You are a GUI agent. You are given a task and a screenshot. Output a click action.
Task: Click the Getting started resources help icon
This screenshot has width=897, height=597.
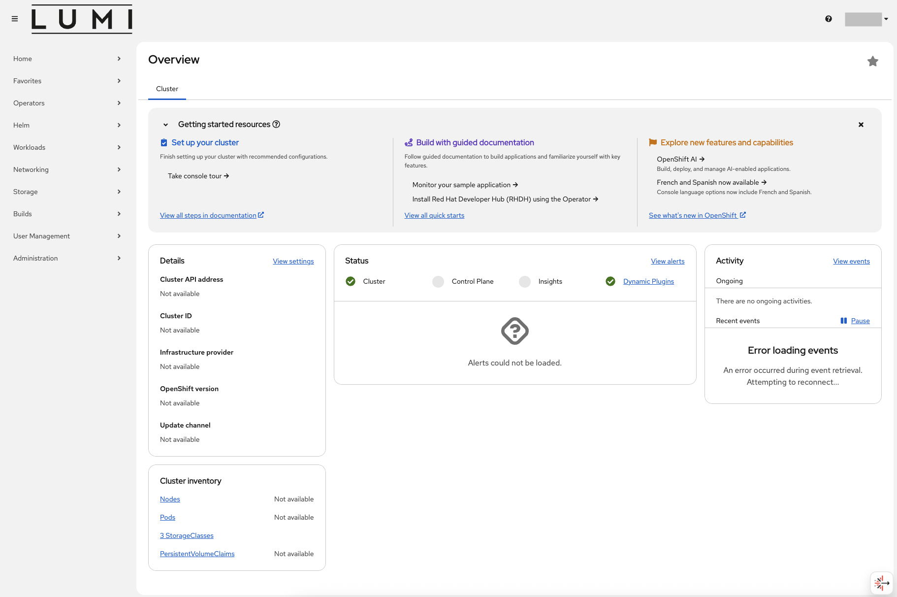tap(276, 124)
